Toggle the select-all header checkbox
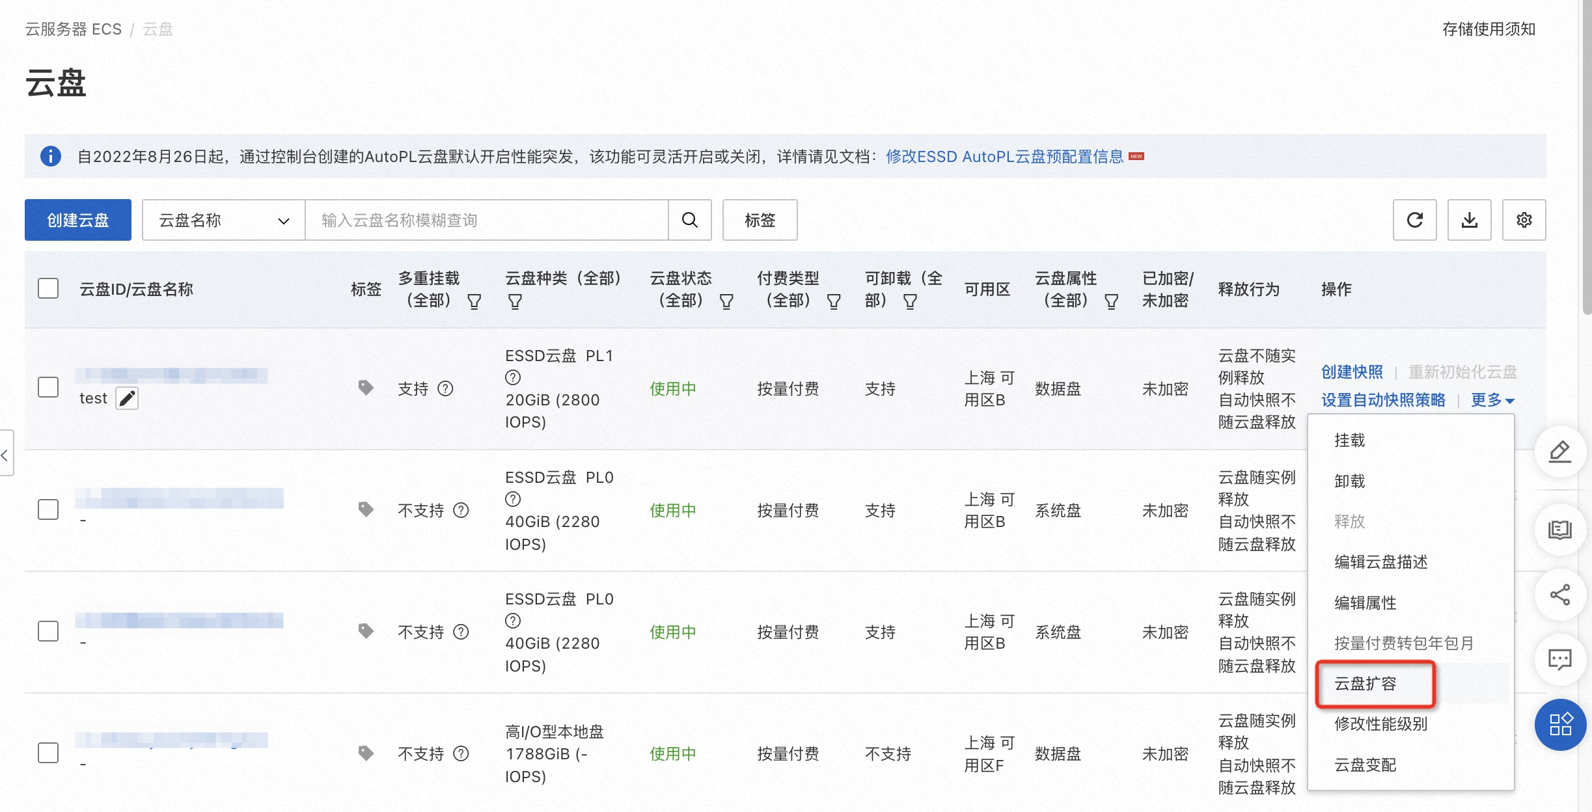This screenshot has width=1592, height=812. (48, 288)
